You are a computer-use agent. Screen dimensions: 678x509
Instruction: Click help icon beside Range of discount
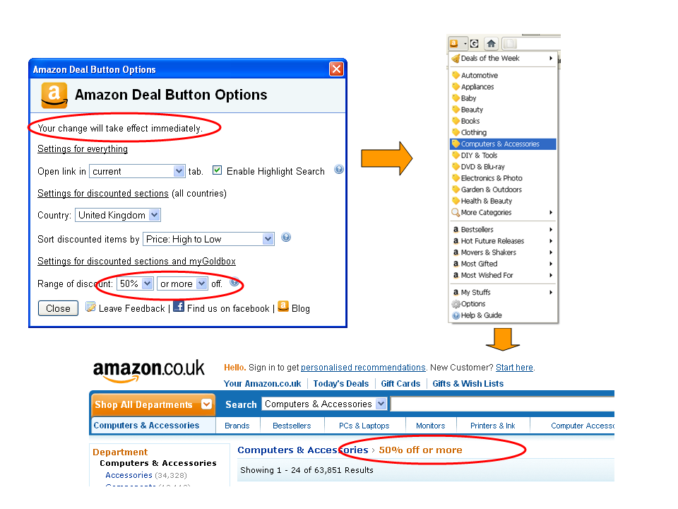tap(234, 282)
